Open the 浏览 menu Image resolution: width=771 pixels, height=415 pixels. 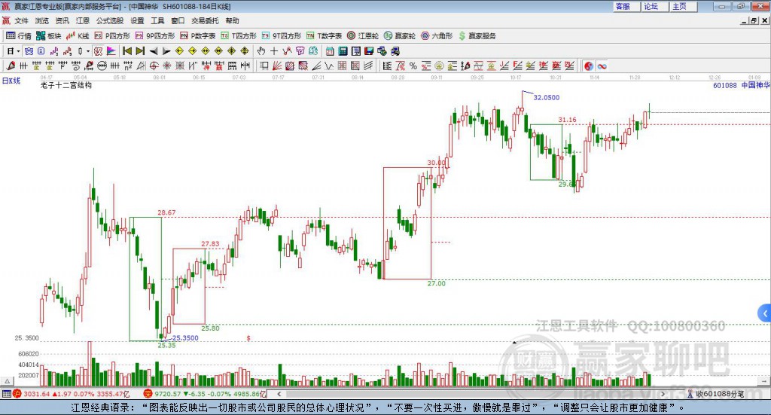[42, 20]
